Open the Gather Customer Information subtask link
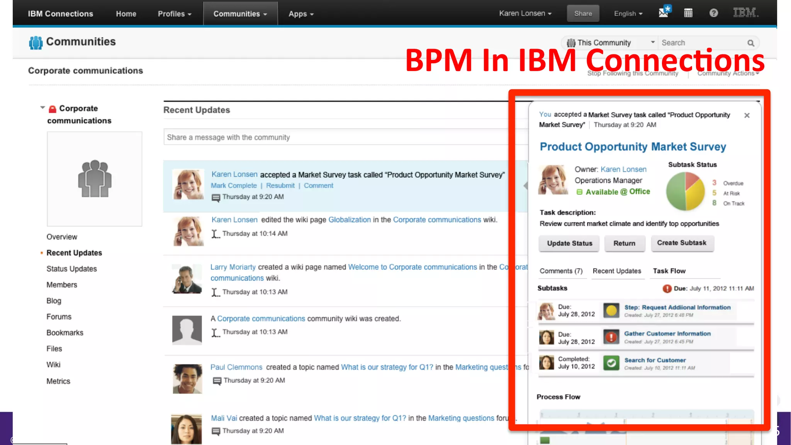 coord(667,334)
